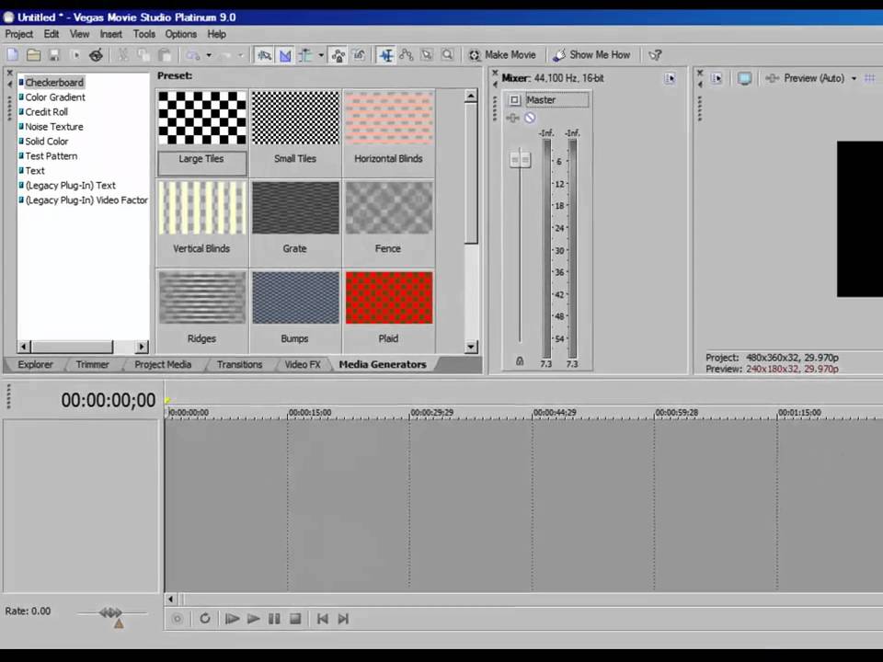
Task: Click the Cut scissors icon
Action: (x=122, y=54)
